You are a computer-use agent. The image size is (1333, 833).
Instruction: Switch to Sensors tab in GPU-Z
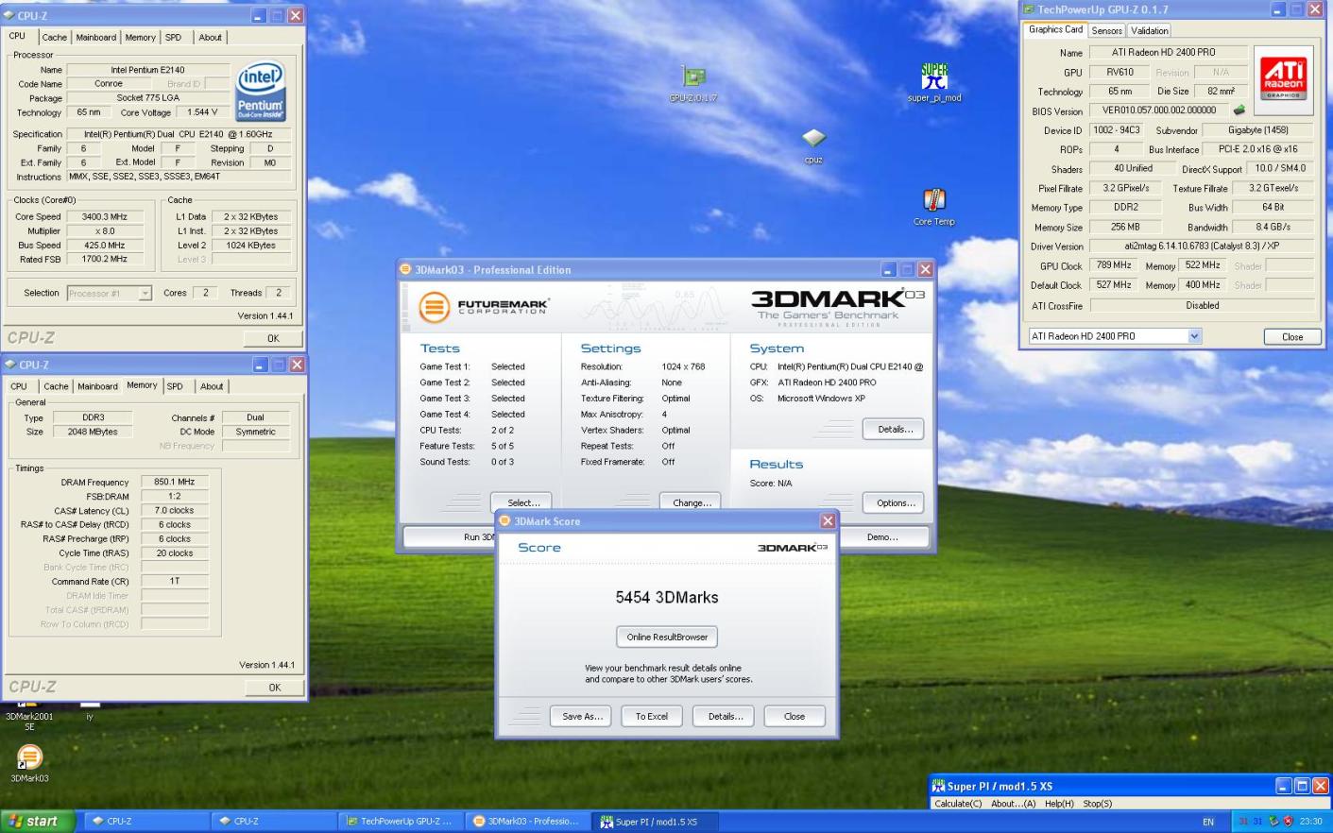coord(1106,31)
